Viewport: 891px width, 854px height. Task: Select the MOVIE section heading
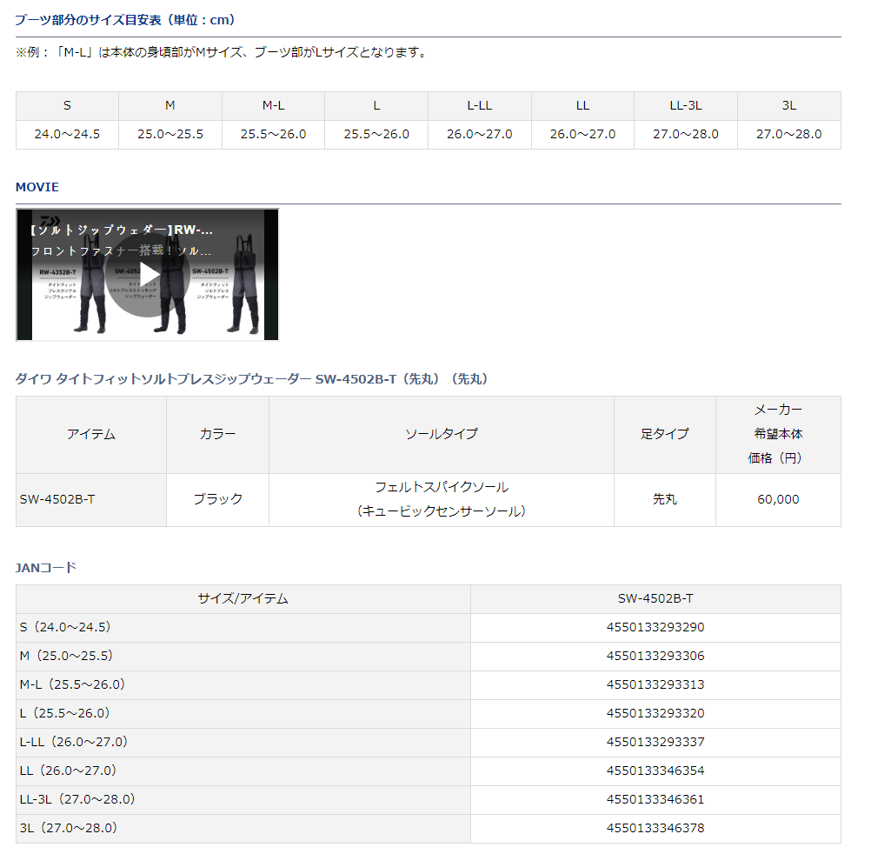click(37, 187)
